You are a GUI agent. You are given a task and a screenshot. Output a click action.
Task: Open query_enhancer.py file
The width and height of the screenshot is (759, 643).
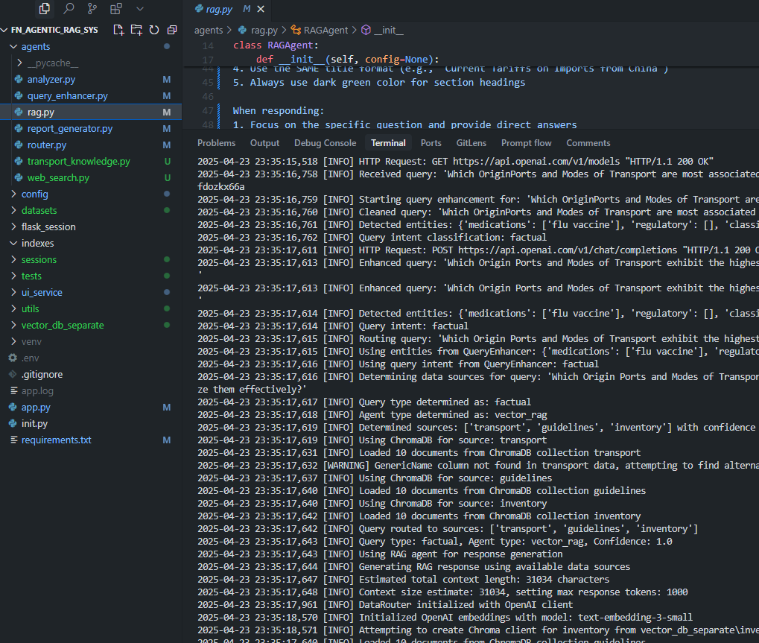point(67,96)
